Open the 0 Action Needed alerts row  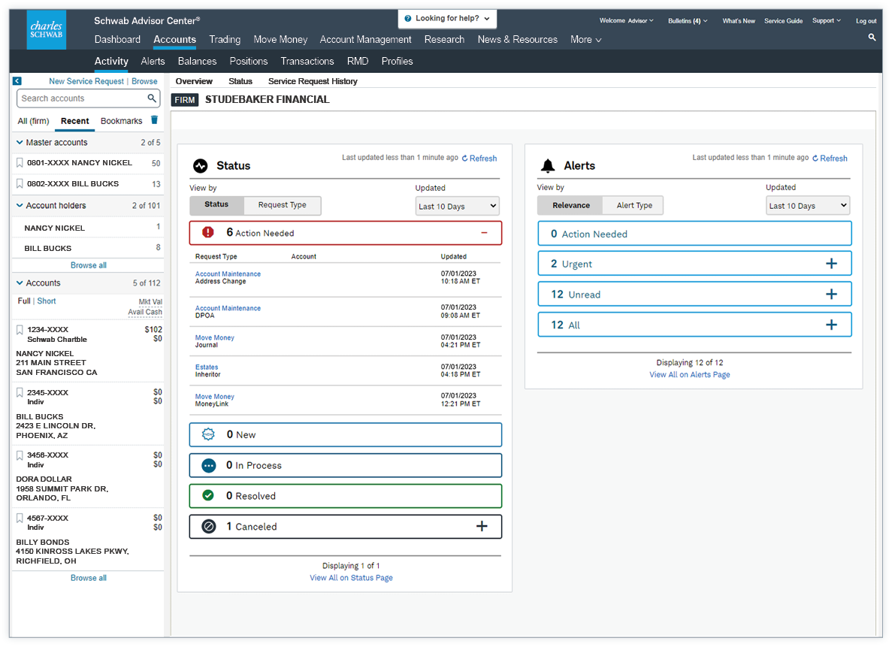(694, 233)
